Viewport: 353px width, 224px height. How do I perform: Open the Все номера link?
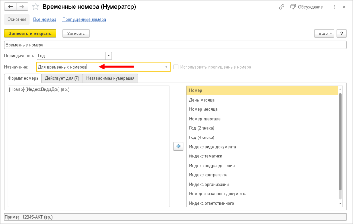pos(44,19)
